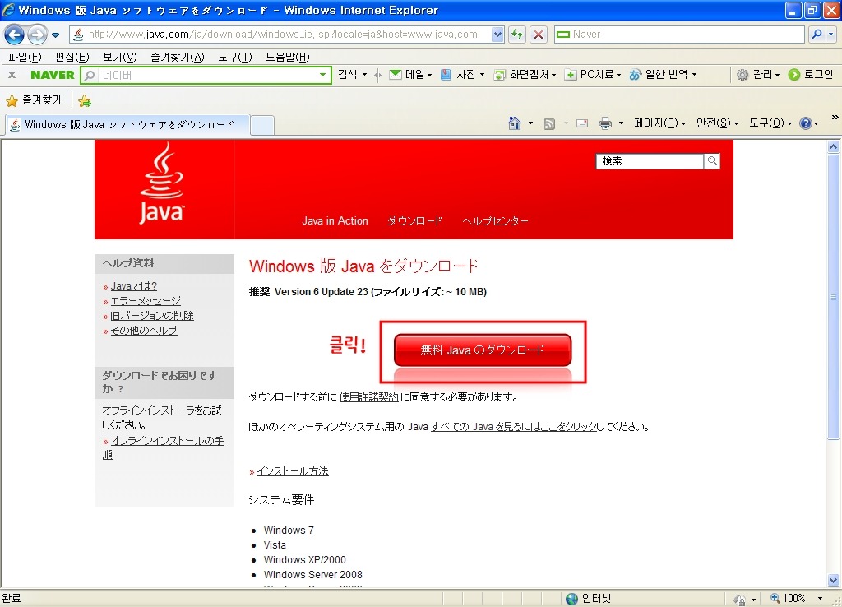This screenshot has width=842, height=607.
Task: Open the 도움말(H) menu
Action: 287,57
